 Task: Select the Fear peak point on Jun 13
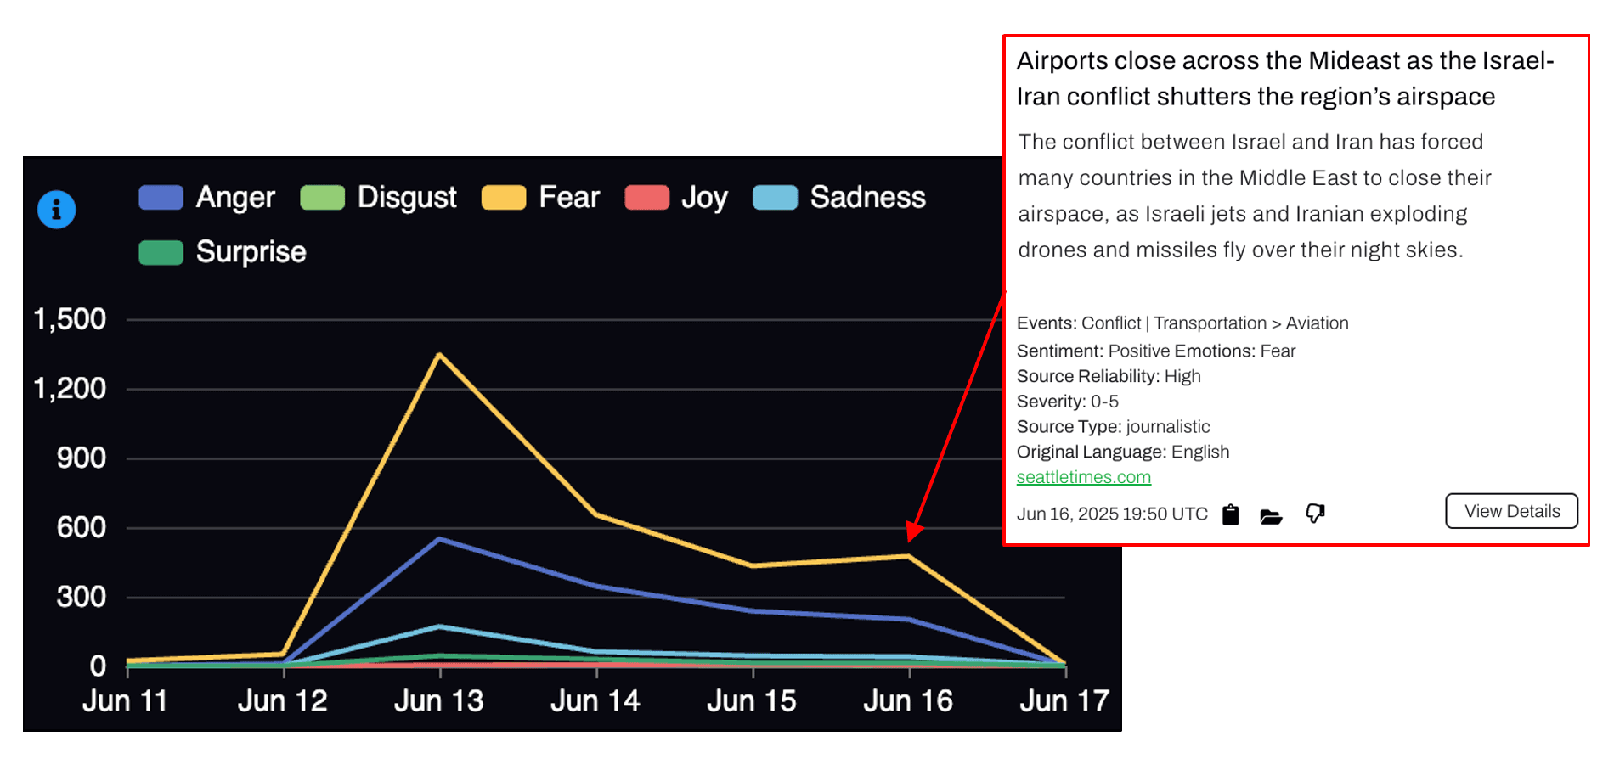(439, 354)
